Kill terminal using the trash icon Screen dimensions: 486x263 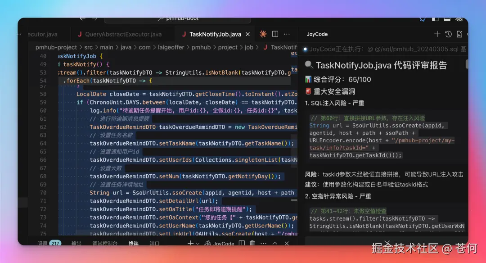(252, 244)
